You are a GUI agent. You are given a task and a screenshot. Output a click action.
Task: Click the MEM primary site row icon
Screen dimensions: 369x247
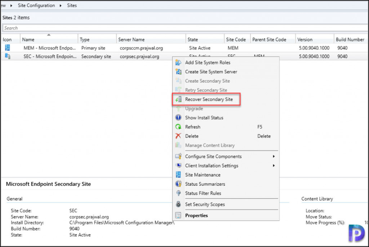click(x=8, y=48)
